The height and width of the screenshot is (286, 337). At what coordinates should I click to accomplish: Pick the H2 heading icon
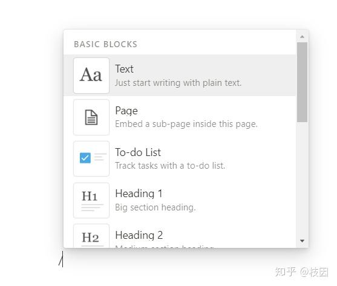pos(91,236)
